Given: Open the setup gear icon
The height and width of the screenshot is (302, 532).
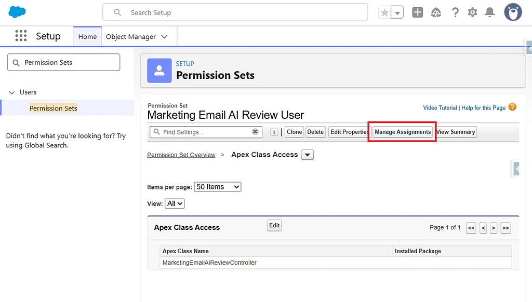Looking at the screenshot, I should [x=472, y=13].
